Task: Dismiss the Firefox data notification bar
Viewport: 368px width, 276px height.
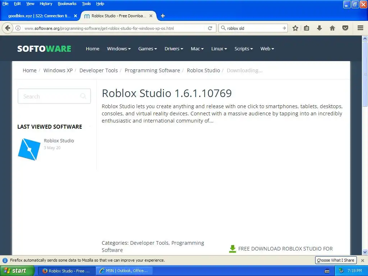Action: [x=362, y=260]
